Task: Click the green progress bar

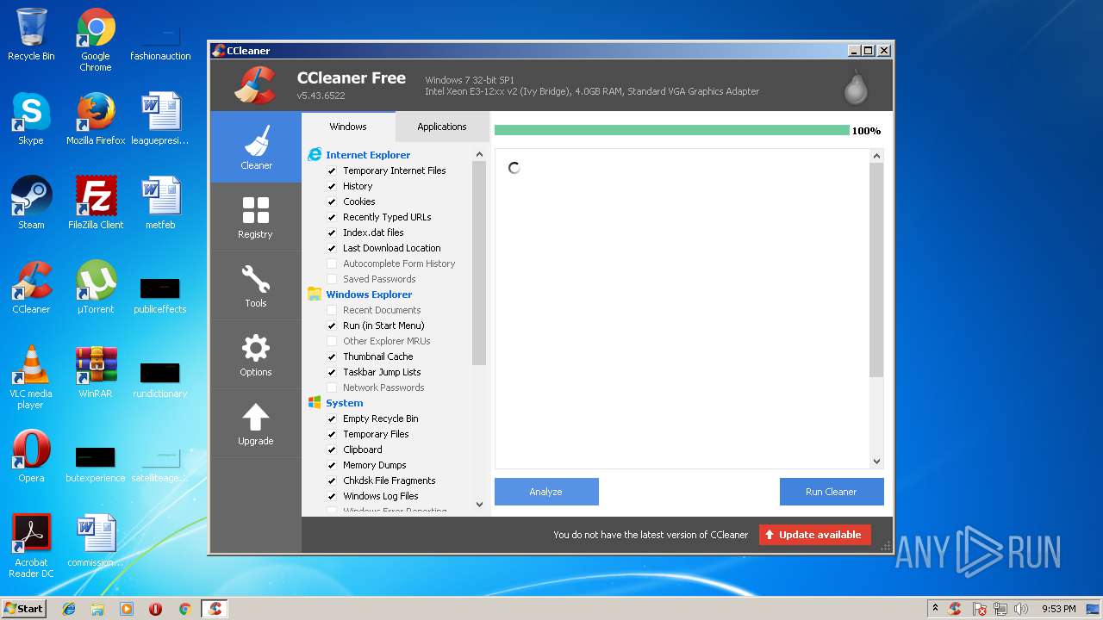Action: [x=672, y=131]
